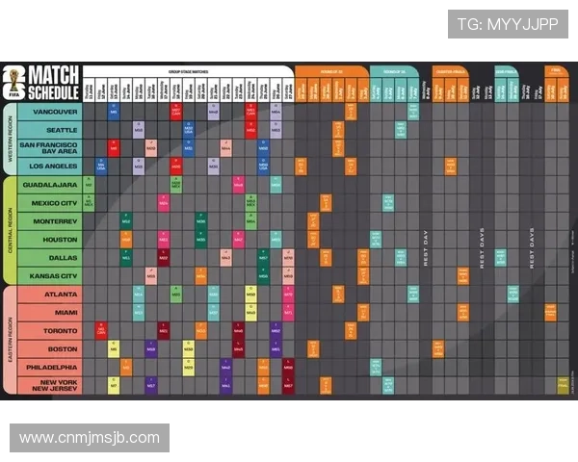Click the gold Final match cell in New York row
The height and width of the screenshot is (462, 578).
point(563,385)
